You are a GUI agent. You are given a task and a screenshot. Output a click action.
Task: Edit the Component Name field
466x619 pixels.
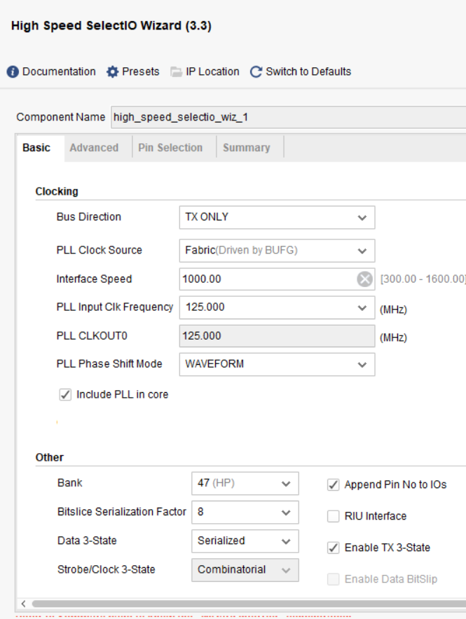click(x=210, y=117)
